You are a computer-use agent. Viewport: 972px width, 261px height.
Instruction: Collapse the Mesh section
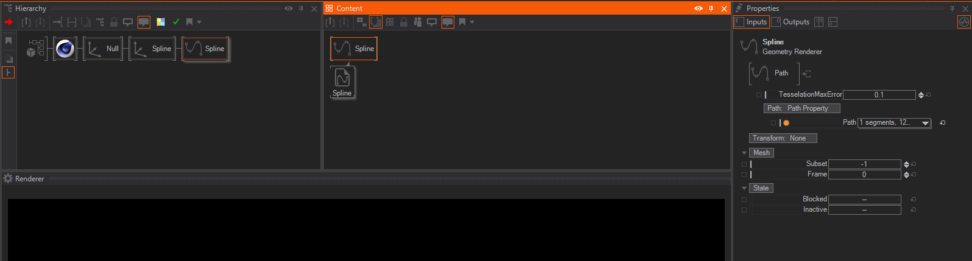744,153
